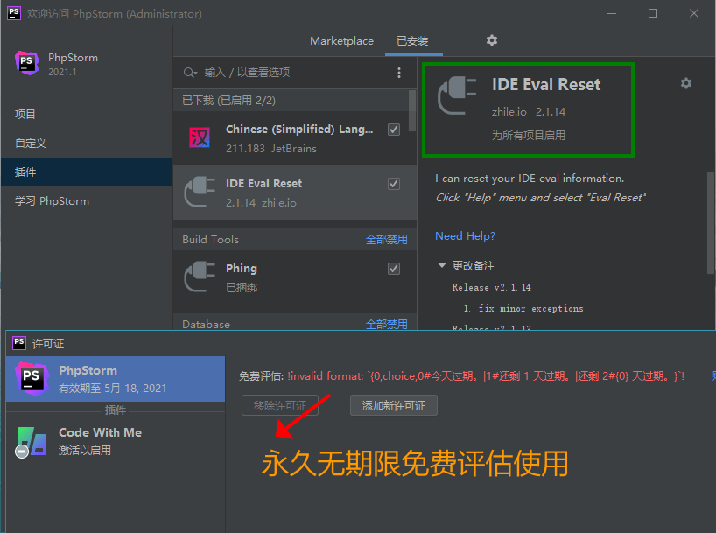This screenshot has width=716, height=533.
Task: Click the plugin list vertical scrollbar
Action: [x=412, y=111]
